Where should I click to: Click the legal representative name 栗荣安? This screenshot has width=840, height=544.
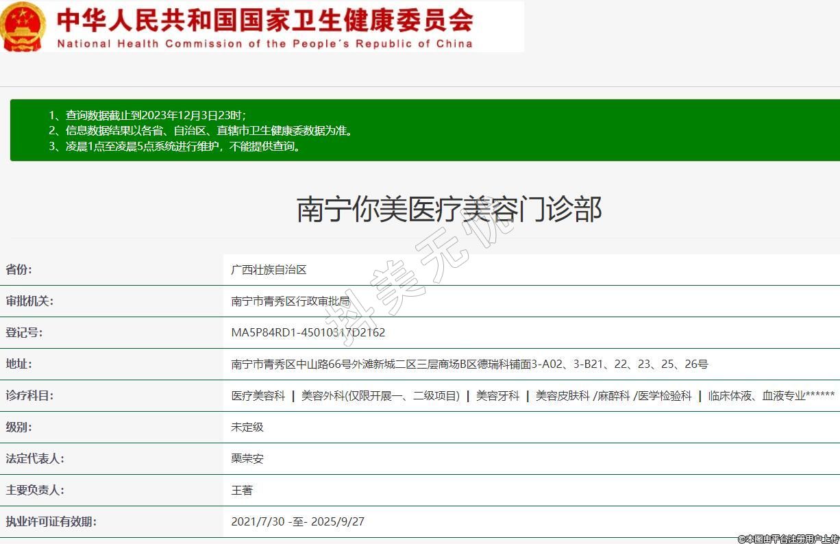pos(247,459)
